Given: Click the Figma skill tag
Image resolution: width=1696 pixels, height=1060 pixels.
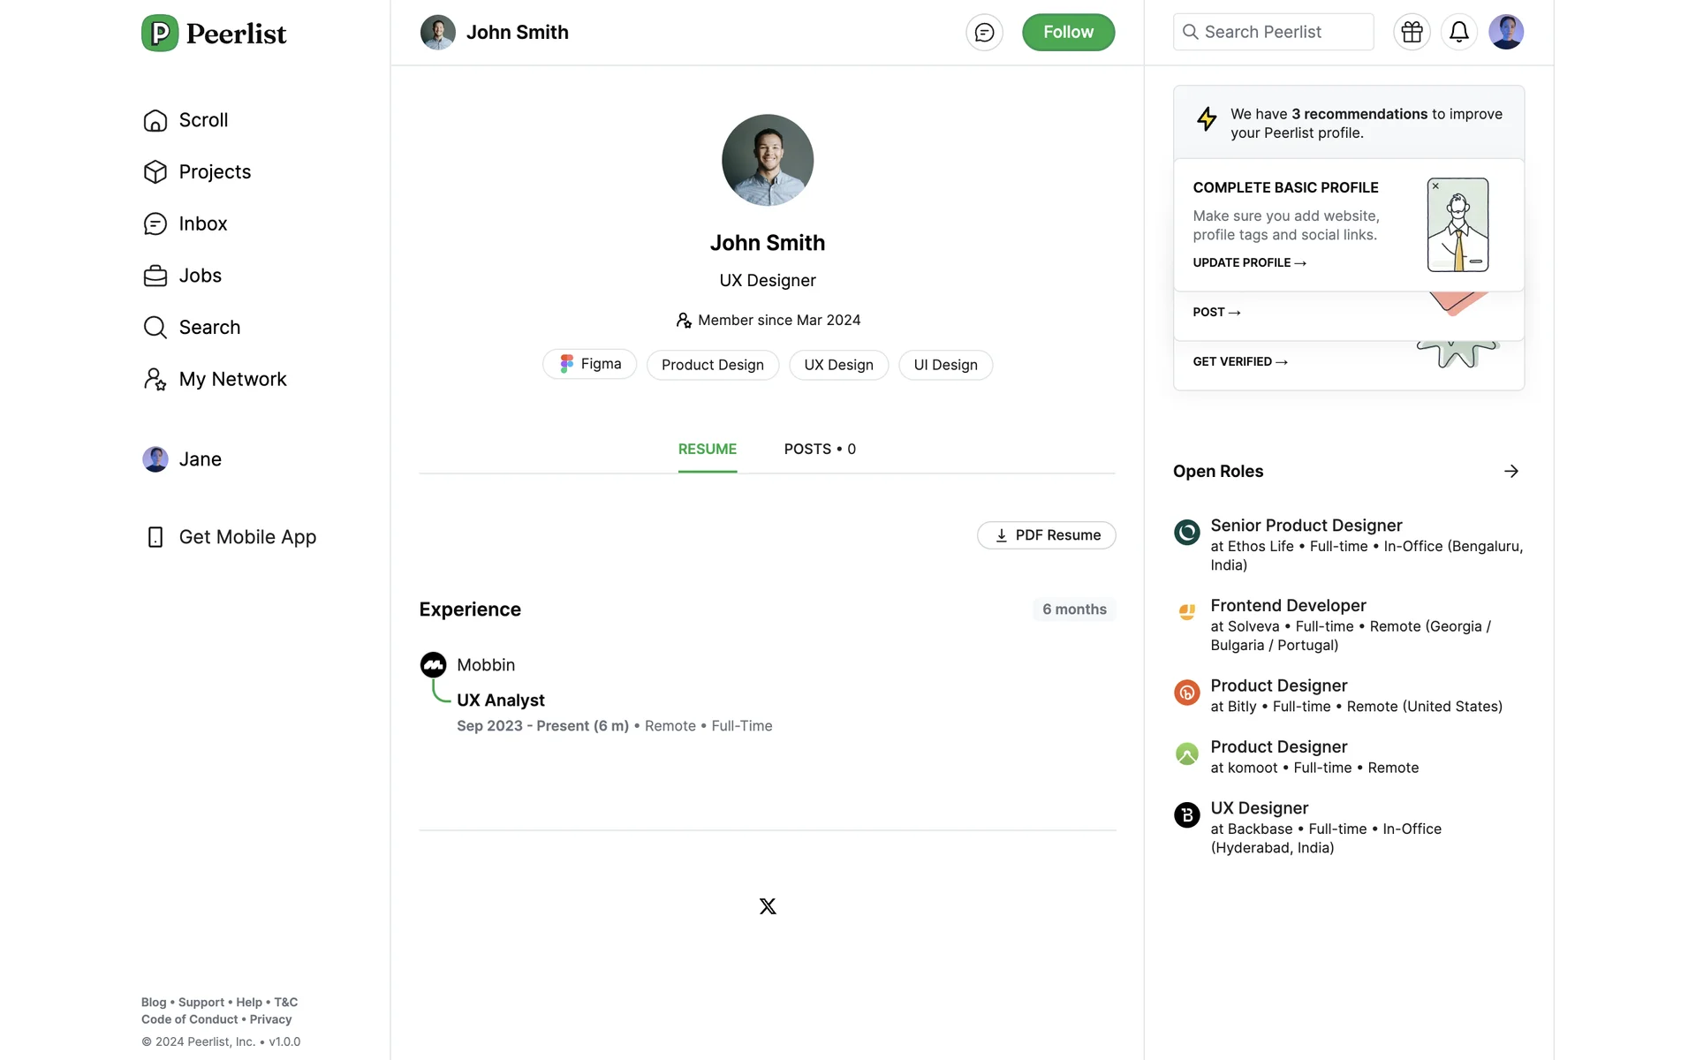Looking at the screenshot, I should [589, 365].
